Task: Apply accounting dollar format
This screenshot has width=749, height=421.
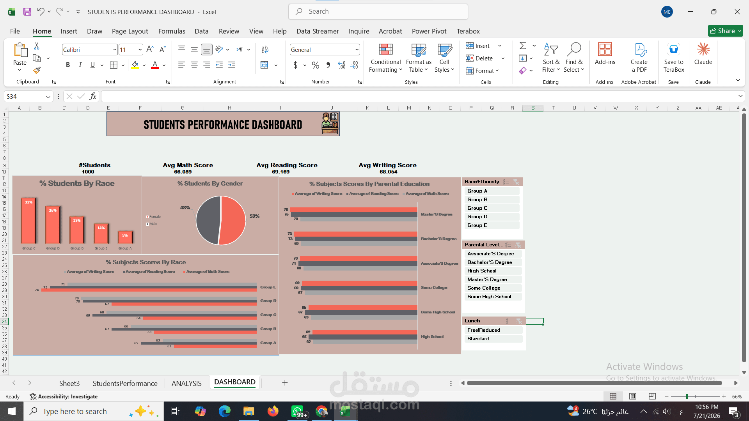Action: pyautogui.click(x=295, y=65)
